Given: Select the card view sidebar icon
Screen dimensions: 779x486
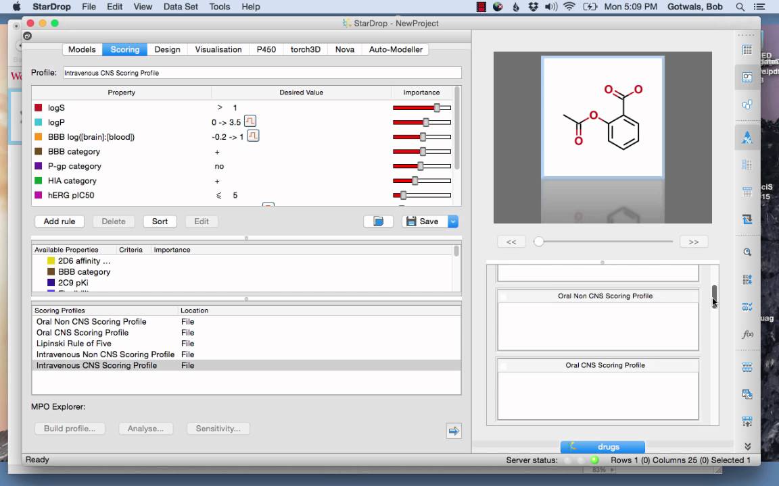Looking at the screenshot, I should 747,78.
